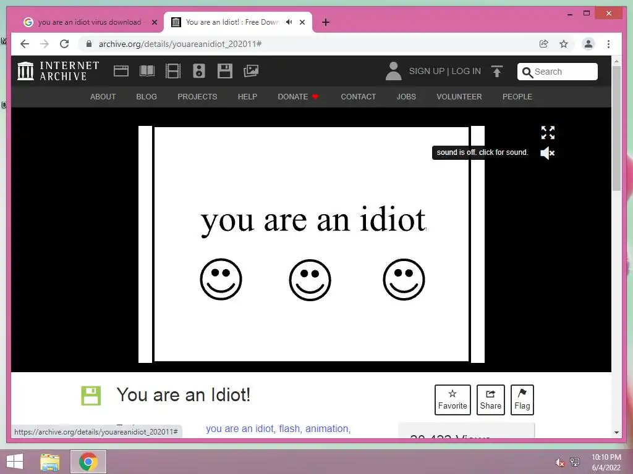Close the 'You are an Idiot!' tab
This screenshot has width=633, height=474.
click(302, 23)
